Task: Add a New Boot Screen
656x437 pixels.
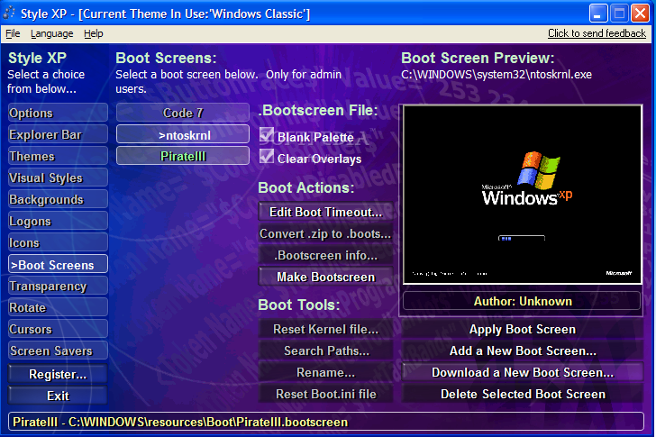Action: [522, 351]
